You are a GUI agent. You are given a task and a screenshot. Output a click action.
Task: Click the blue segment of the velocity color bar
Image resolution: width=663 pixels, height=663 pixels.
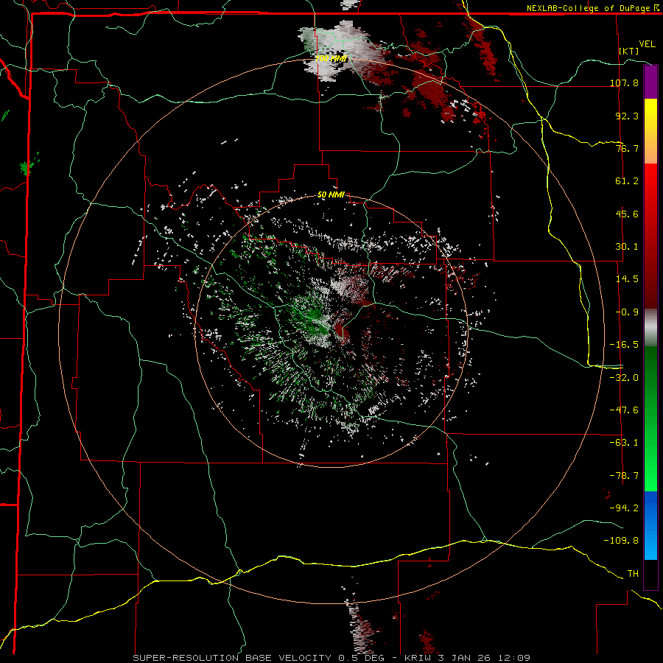650,525
